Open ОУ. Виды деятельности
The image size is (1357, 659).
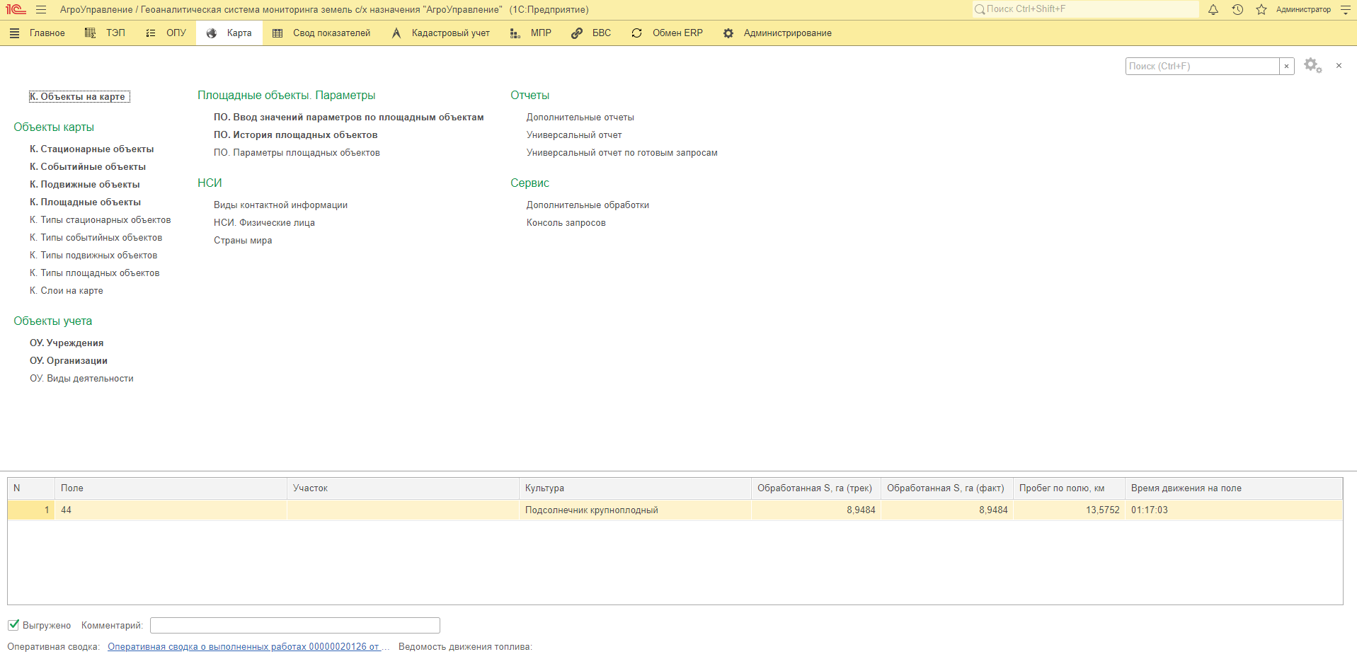click(81, 379)
